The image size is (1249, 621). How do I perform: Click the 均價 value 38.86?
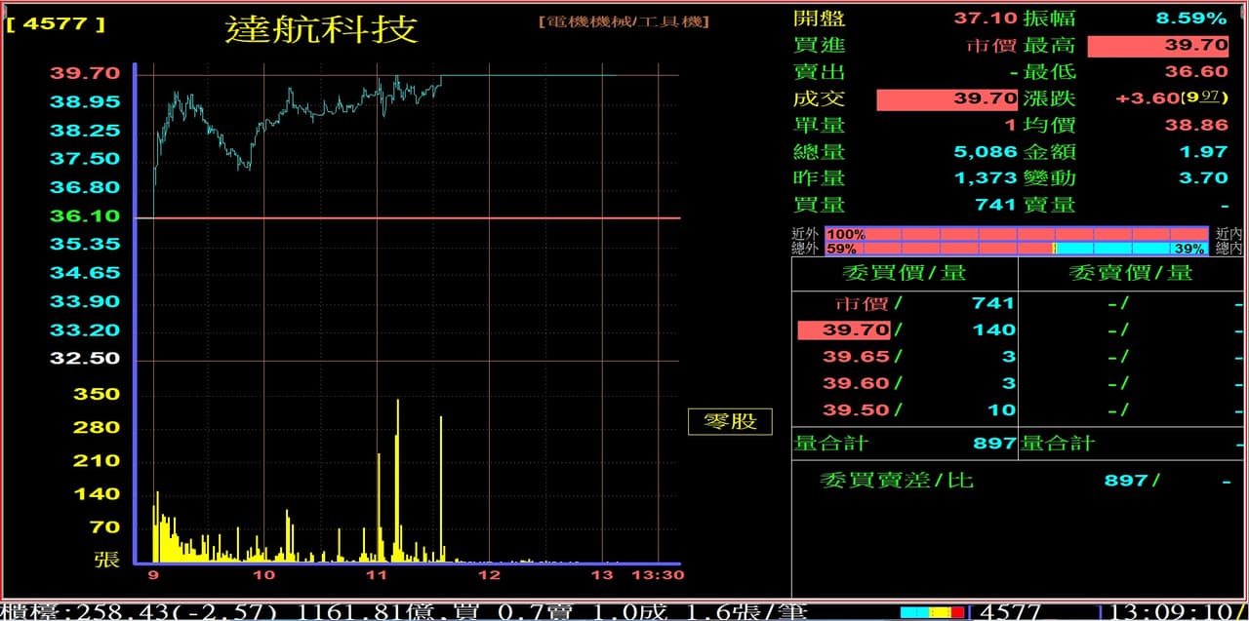pyautogui.click(x=1196, y=125)
